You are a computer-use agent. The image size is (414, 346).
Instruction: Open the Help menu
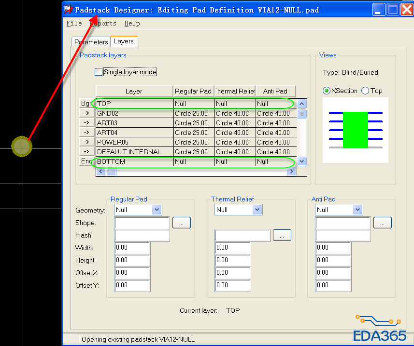132,24
